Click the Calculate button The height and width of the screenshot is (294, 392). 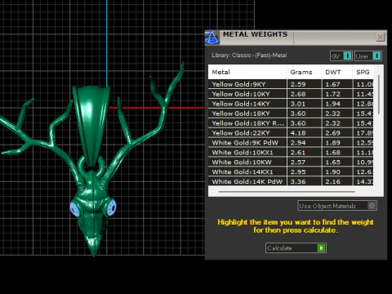[296, 248]
